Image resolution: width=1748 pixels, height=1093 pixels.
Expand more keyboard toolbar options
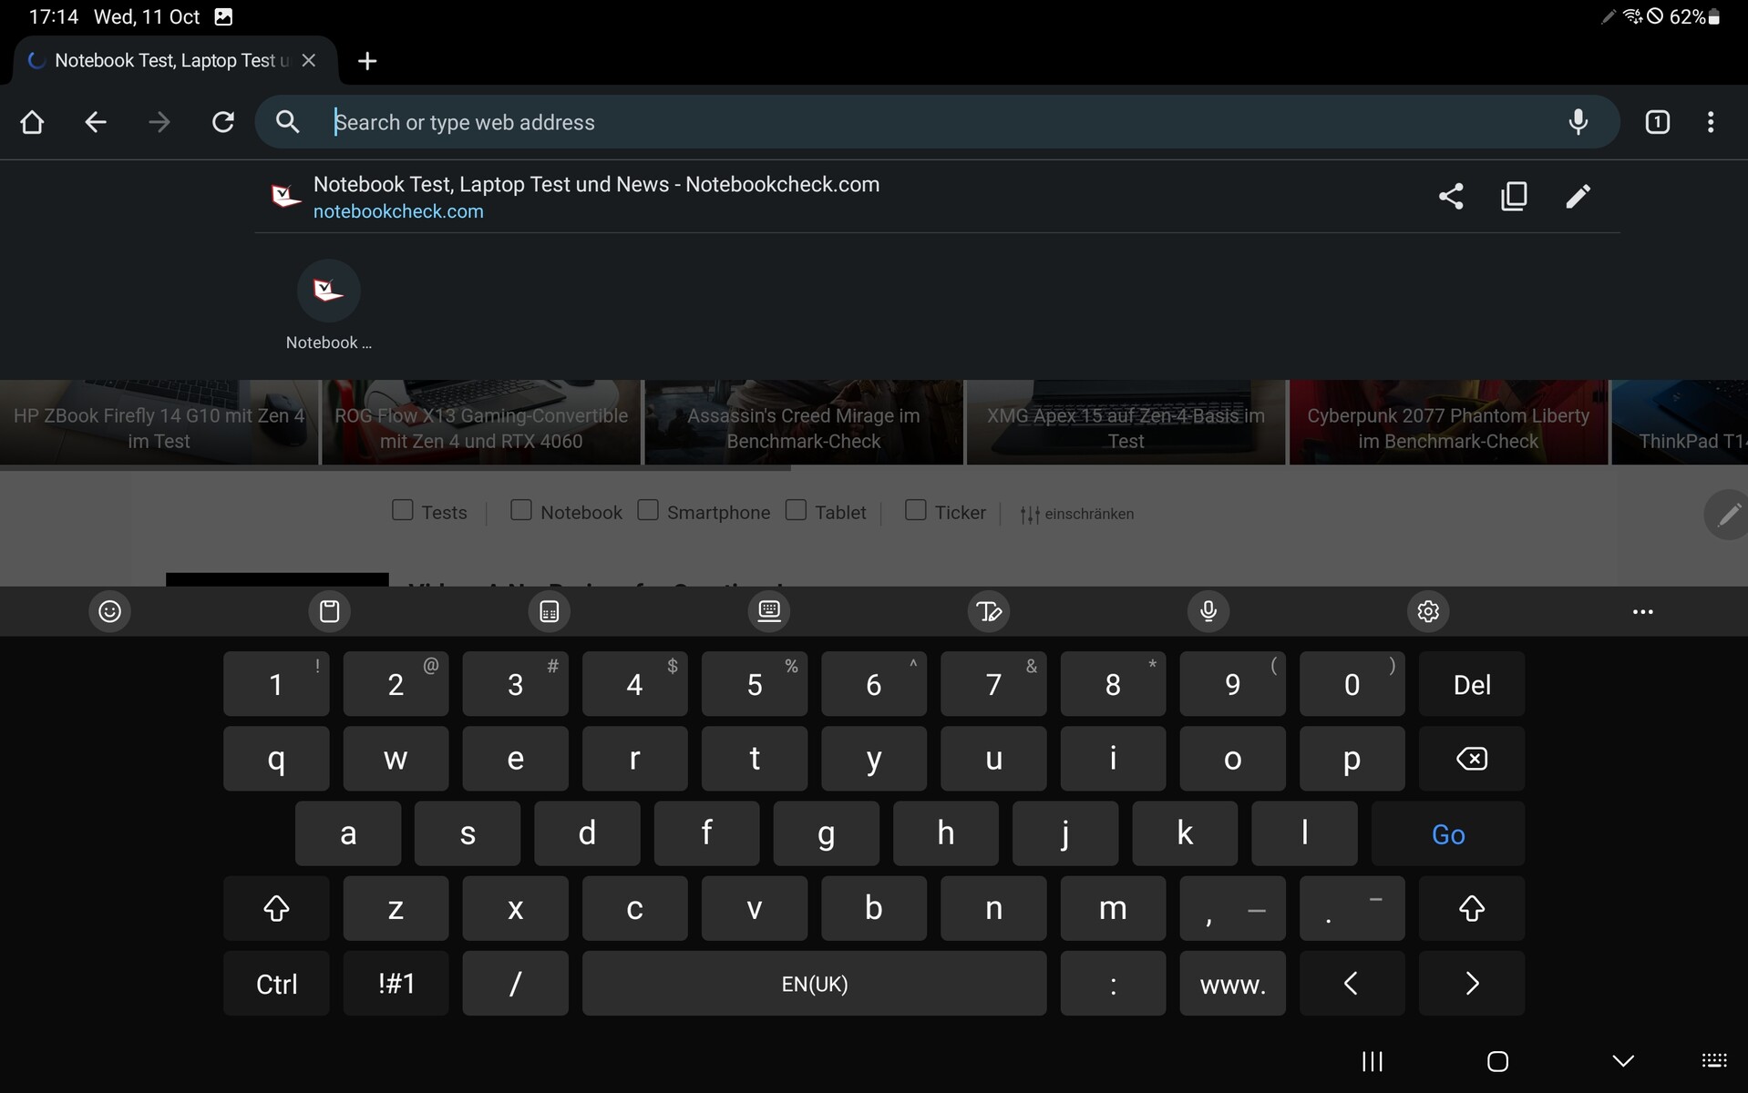click(x=1642, y=612)
